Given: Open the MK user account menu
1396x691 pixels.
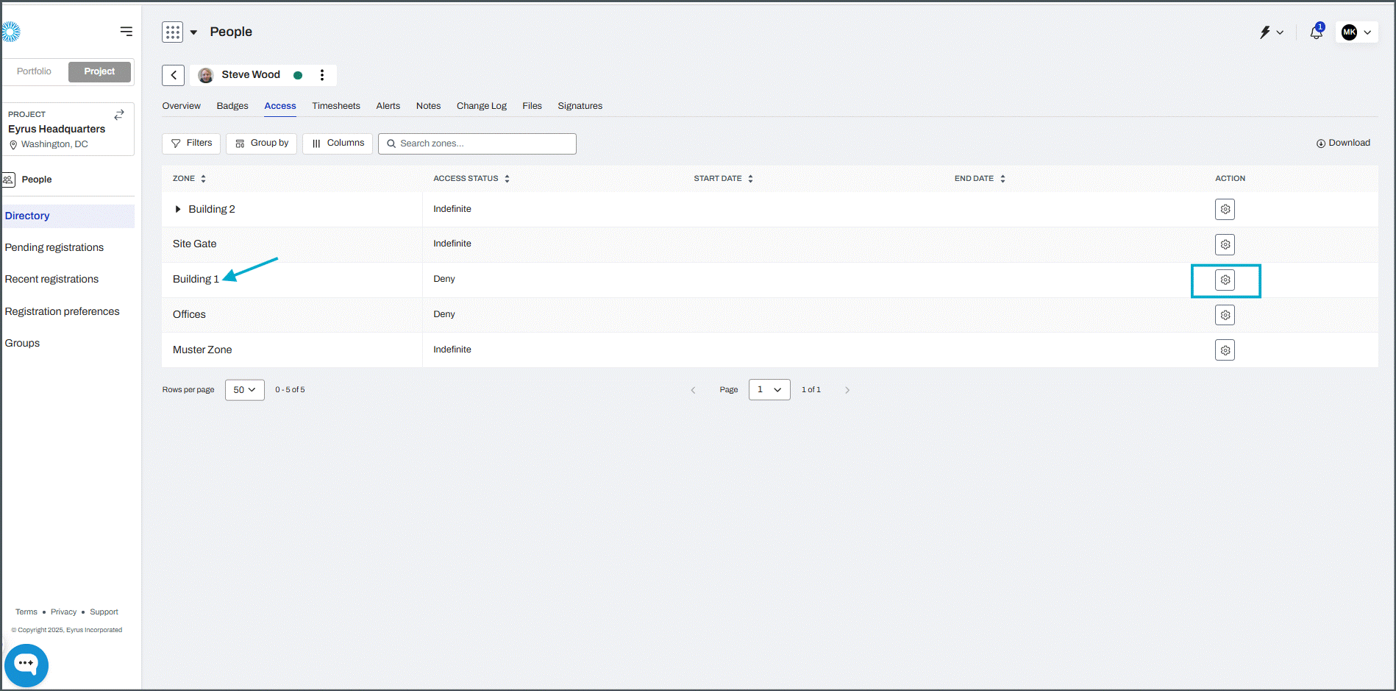Looking at the screenshot, I should click(x=1356, y=32).
